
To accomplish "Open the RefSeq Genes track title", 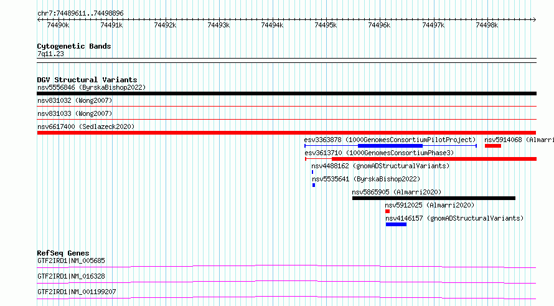I will tap(63, 253).
